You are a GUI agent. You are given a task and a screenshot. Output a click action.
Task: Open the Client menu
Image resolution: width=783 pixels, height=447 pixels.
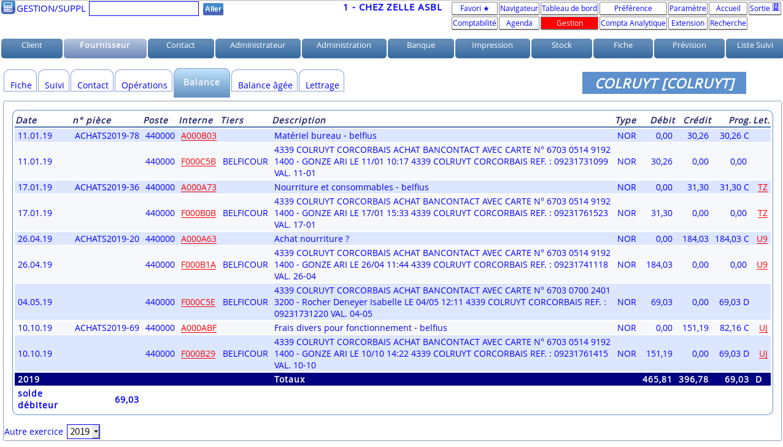(32, 45)
